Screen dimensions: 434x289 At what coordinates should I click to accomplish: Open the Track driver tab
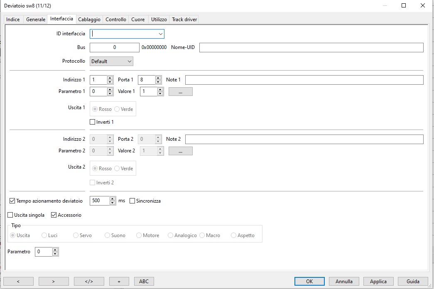coord(184,20)
